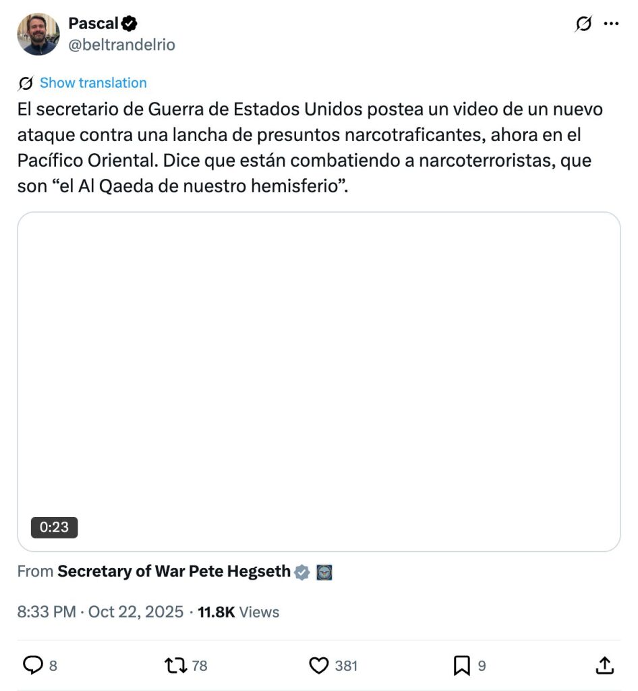
Task: Click Pascal's profile avatar photo
Action: coord(38,34)
